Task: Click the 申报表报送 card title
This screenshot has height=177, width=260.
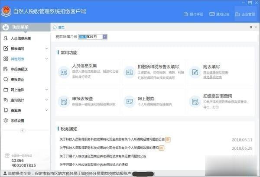Action: (82, 99)
